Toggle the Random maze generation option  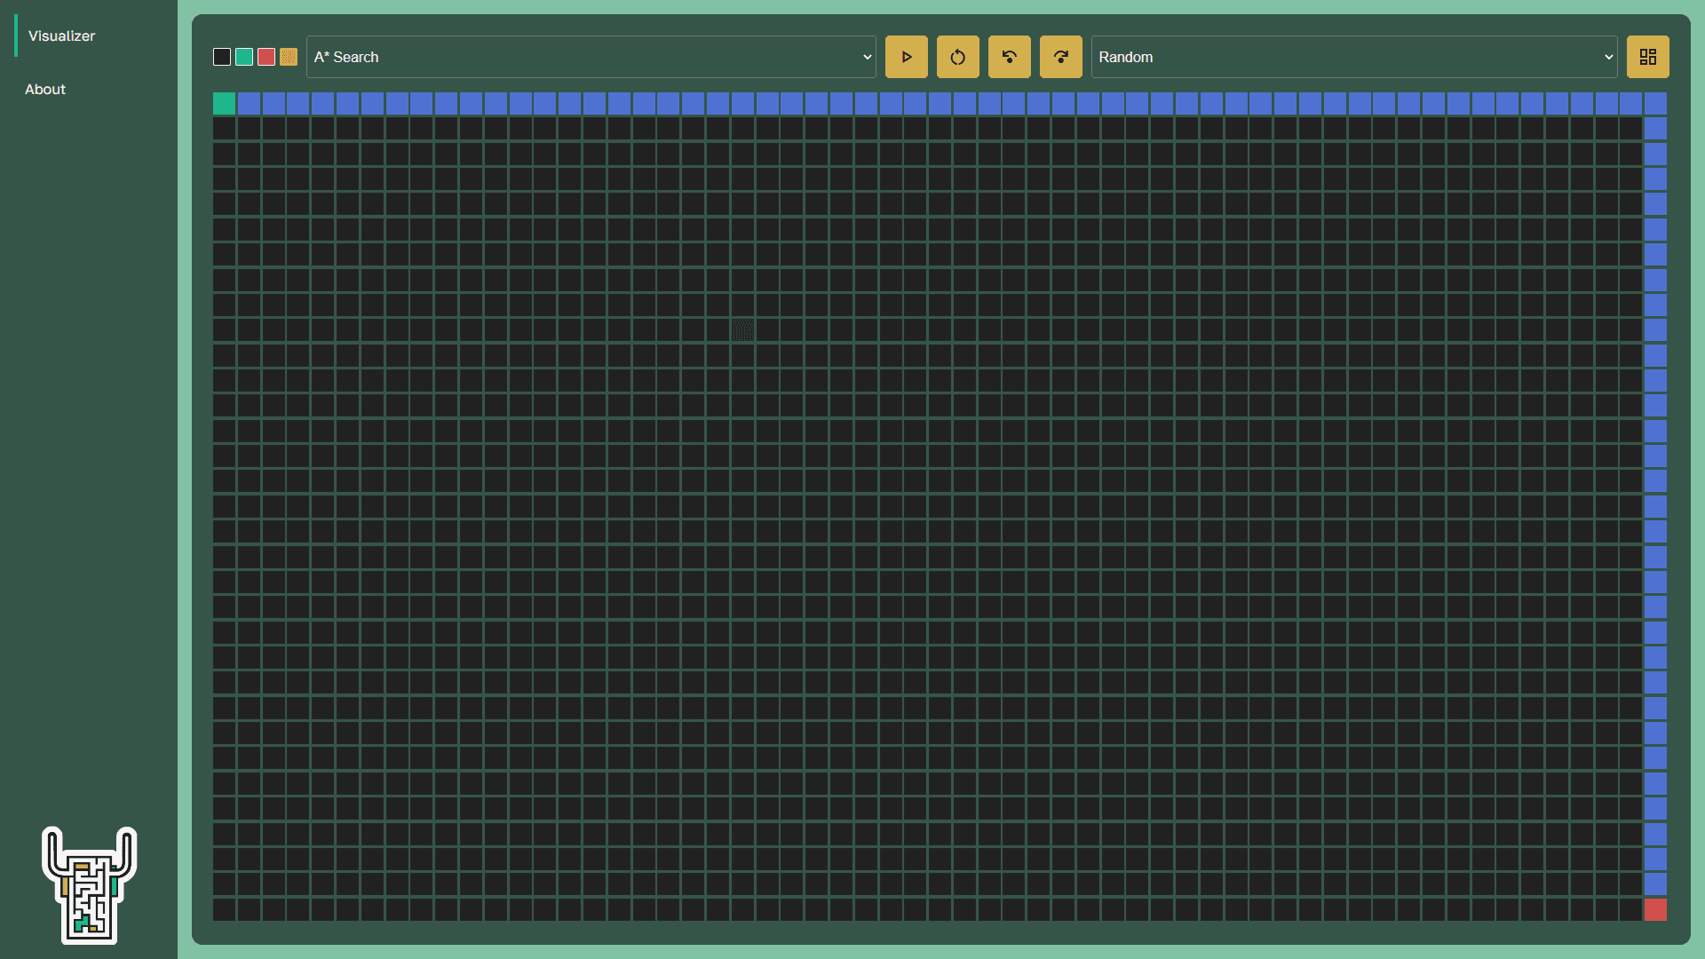coord(1647,56)
